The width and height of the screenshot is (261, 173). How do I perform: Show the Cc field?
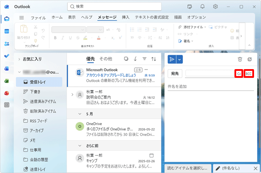(239, 73)
